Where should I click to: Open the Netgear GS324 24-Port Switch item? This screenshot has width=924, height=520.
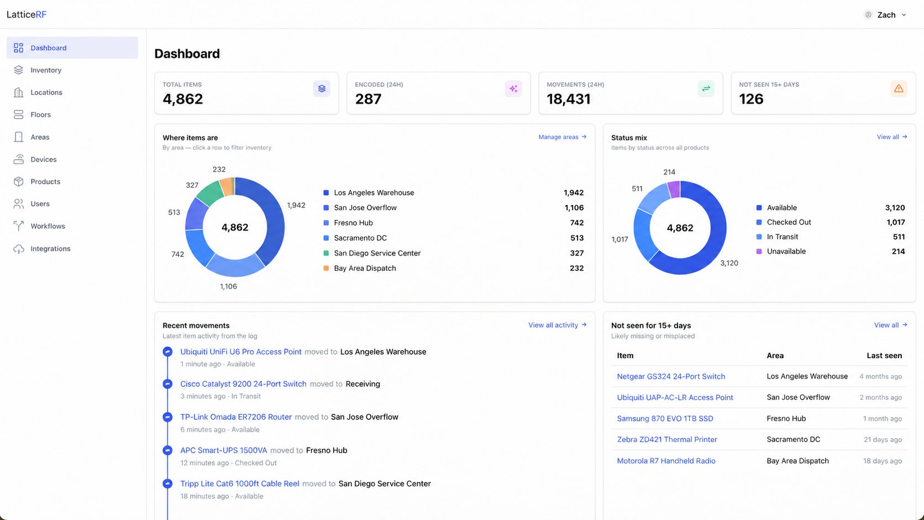click(x=671, y=376)
